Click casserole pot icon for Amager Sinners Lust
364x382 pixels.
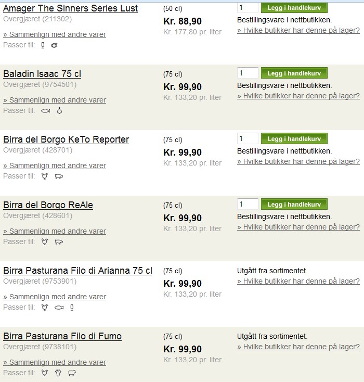click(54, 45)
